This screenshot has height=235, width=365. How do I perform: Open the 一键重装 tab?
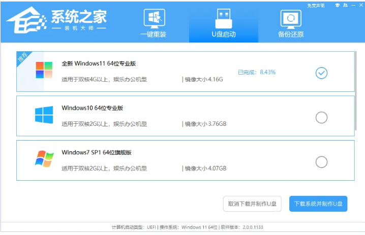[x=154, y=23]
